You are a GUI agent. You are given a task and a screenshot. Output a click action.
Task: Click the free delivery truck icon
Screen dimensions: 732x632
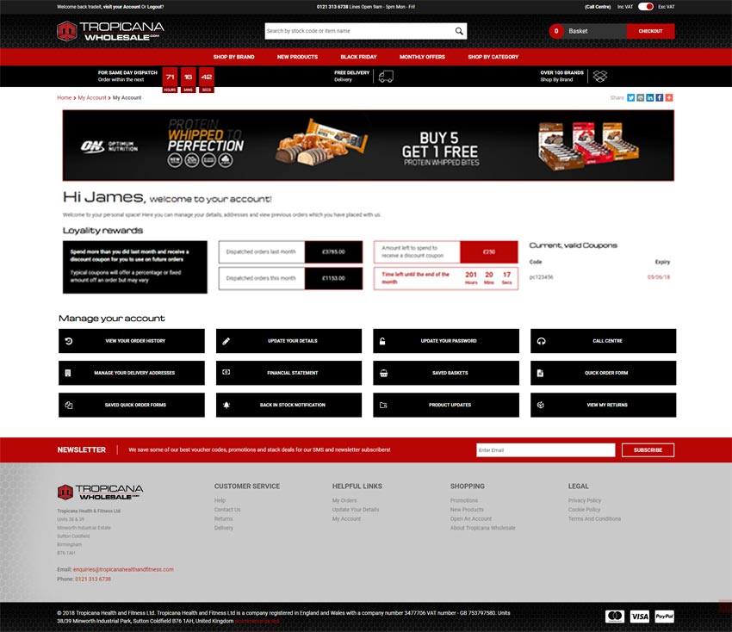[x=386, y=76]
